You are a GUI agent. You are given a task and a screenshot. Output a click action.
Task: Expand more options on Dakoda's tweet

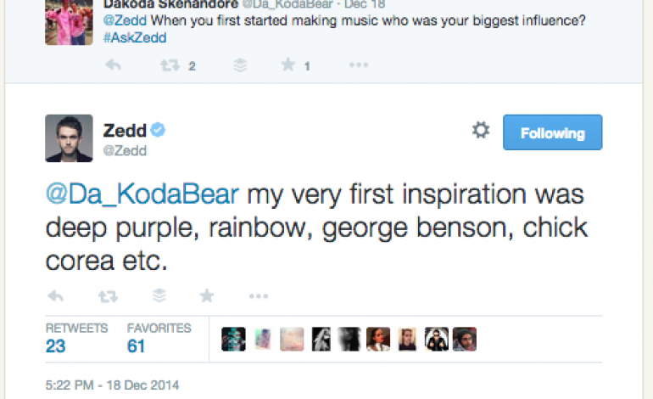359,65
